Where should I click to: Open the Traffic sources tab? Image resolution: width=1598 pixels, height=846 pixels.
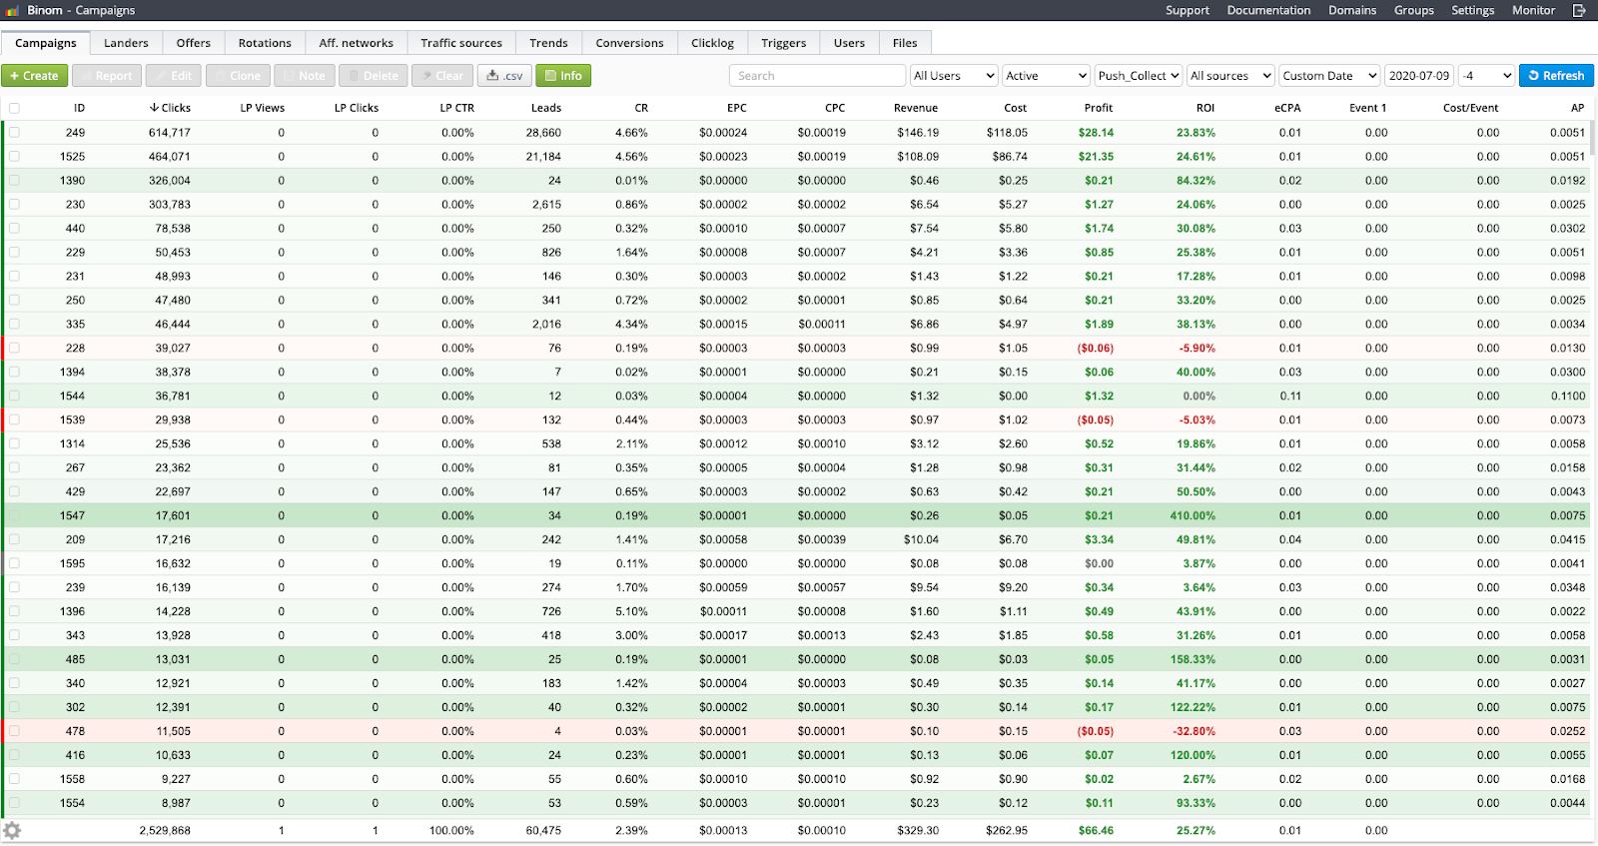[x=461, y=43]
